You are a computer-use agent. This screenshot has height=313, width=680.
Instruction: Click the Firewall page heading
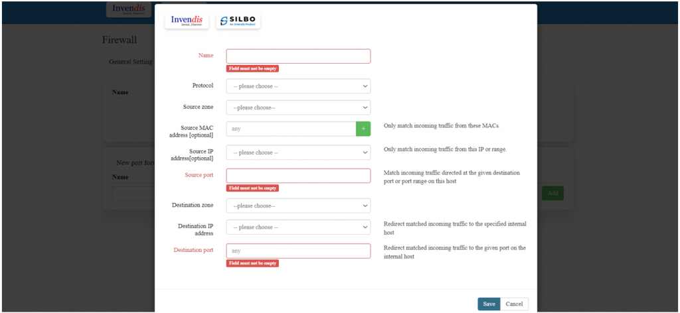[120, 40]
